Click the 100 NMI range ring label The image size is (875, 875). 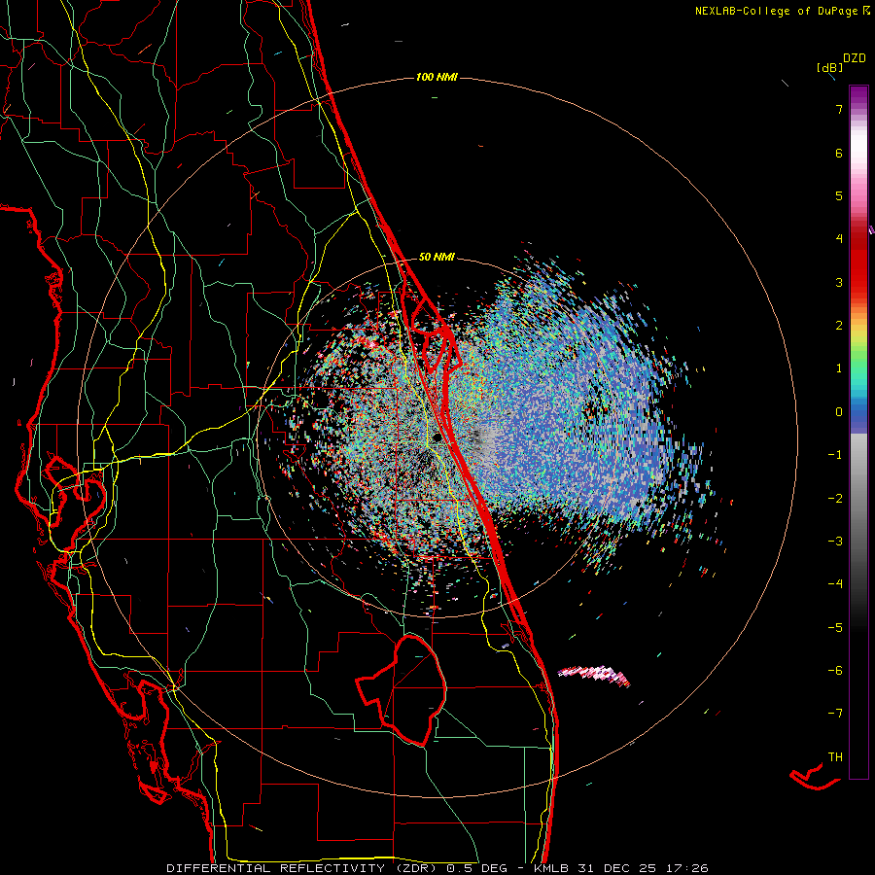(x=437, y=77)
